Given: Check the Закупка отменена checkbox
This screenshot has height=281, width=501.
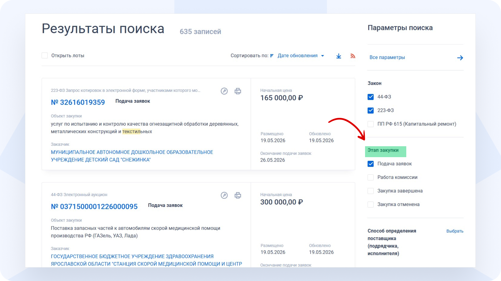Looking at the screenshot, I should (371, 205).
